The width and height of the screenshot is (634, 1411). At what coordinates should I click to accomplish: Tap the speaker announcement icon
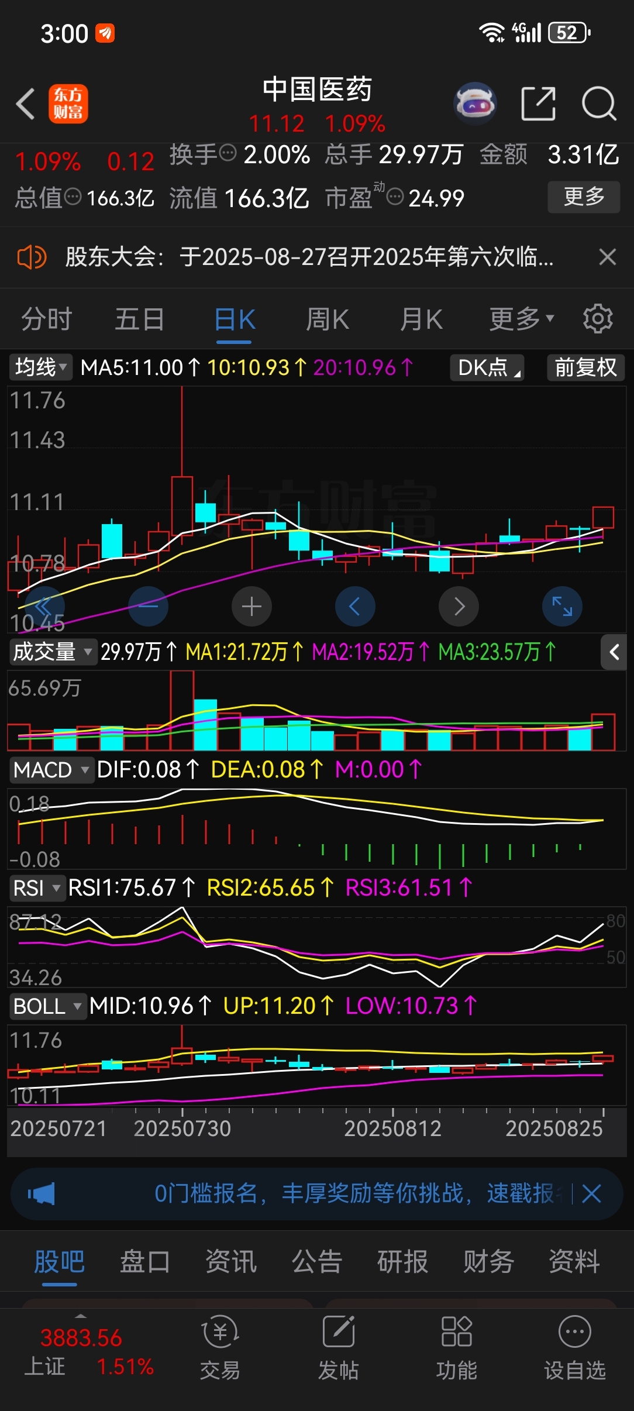pyautogui.click(x=32, y=257)
